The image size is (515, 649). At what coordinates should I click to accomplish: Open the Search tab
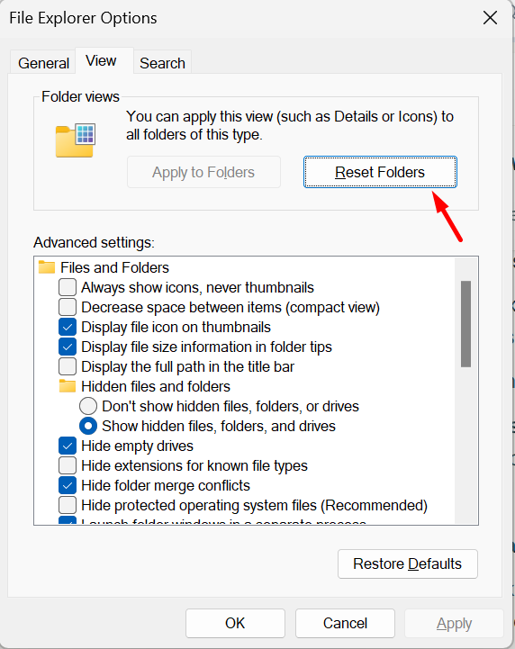pos(162,63)
